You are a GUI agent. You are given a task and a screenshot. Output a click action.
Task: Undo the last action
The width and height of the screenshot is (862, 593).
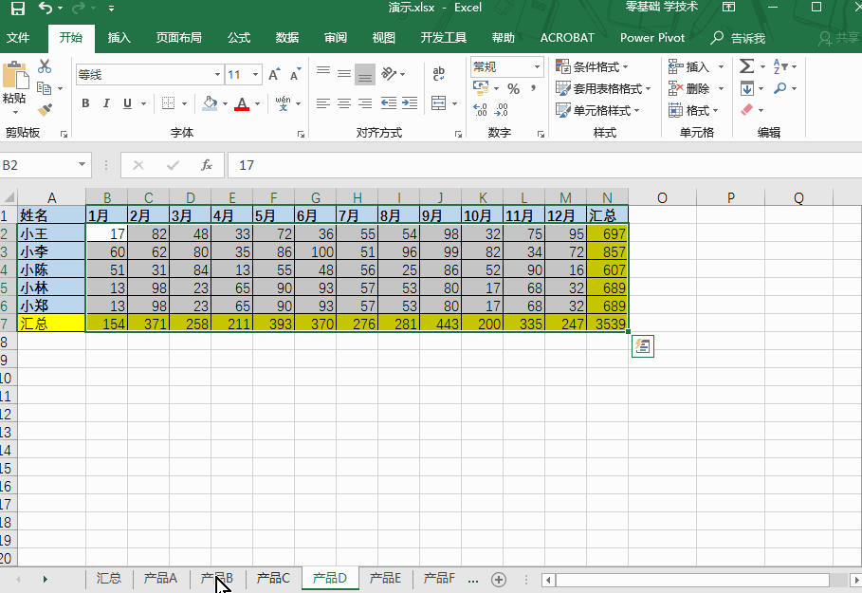pos(46,9)
